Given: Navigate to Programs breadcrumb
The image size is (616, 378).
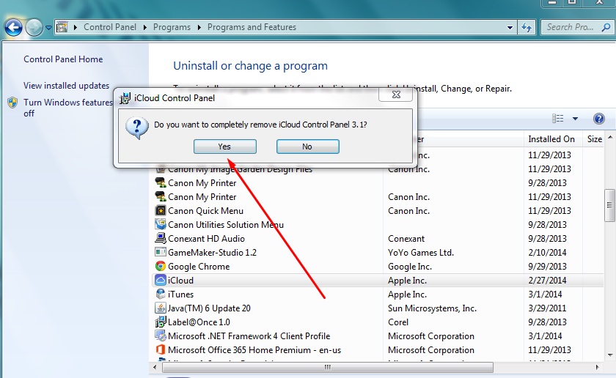Looking at the screenshot, I should 172,27.
